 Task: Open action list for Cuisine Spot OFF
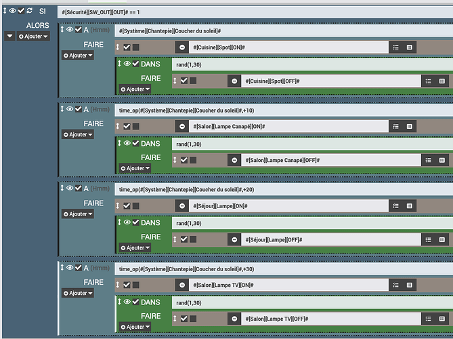tap(428, 81)
